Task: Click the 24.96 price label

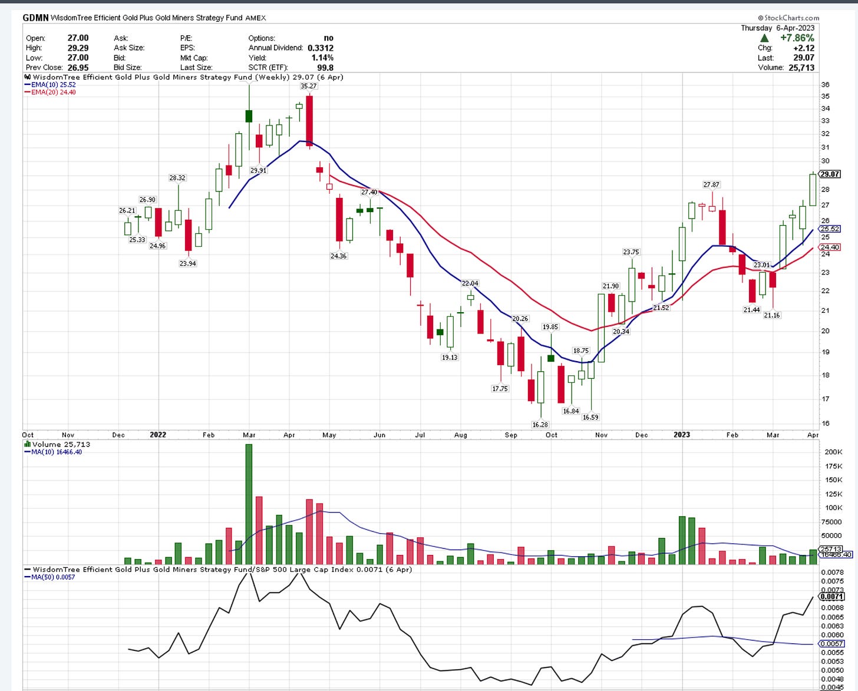Action: (157, 246)
